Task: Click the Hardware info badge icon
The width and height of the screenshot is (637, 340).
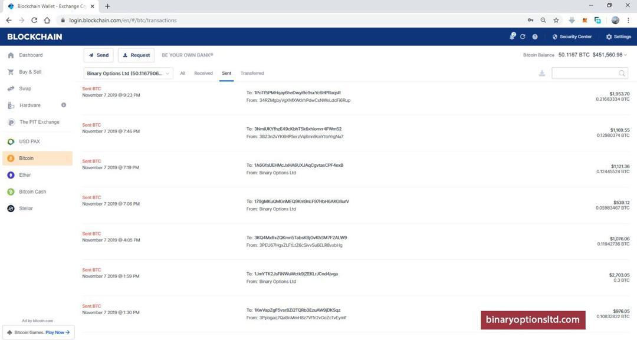Action: pos(63,105)
